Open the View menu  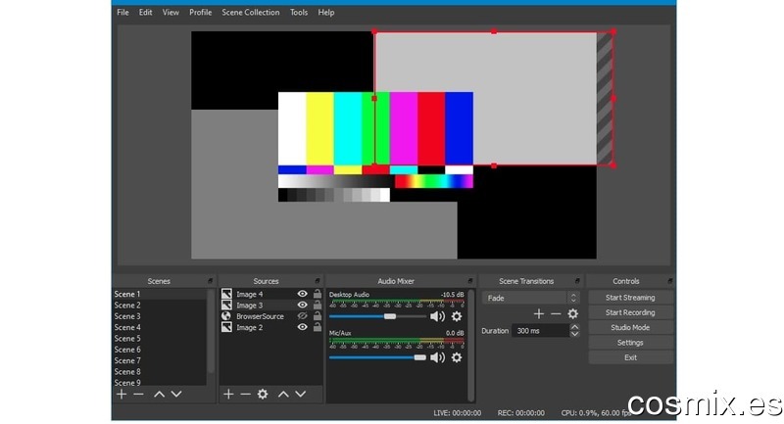[171, 13]
